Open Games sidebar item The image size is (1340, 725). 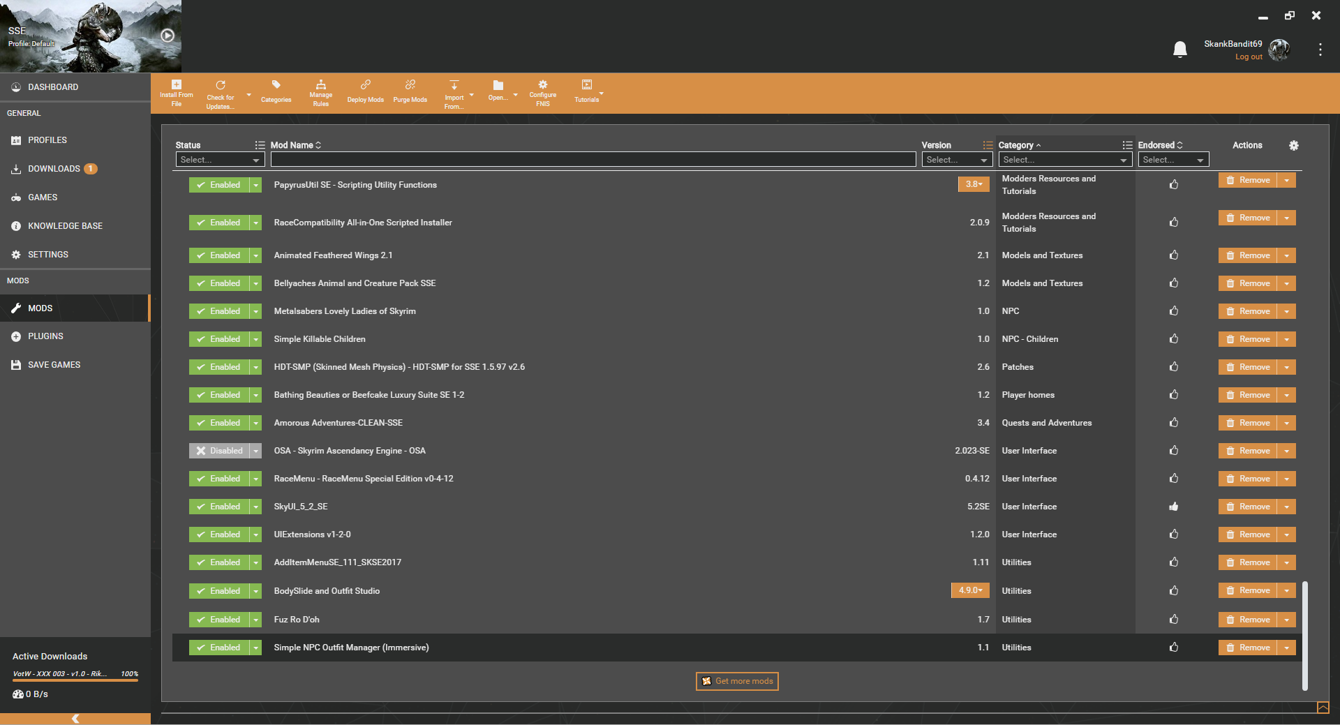pyautogui.click(x=75, y=197)
